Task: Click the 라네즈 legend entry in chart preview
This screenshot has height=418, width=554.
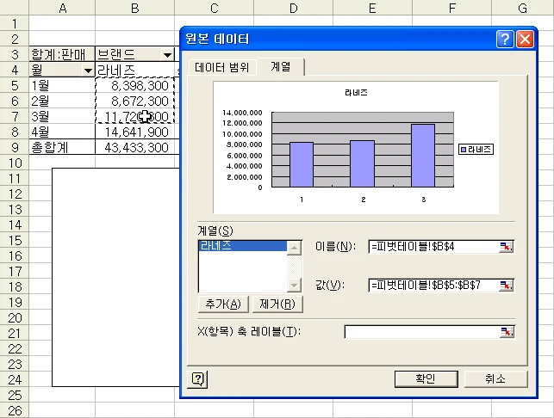Action: 476,150
